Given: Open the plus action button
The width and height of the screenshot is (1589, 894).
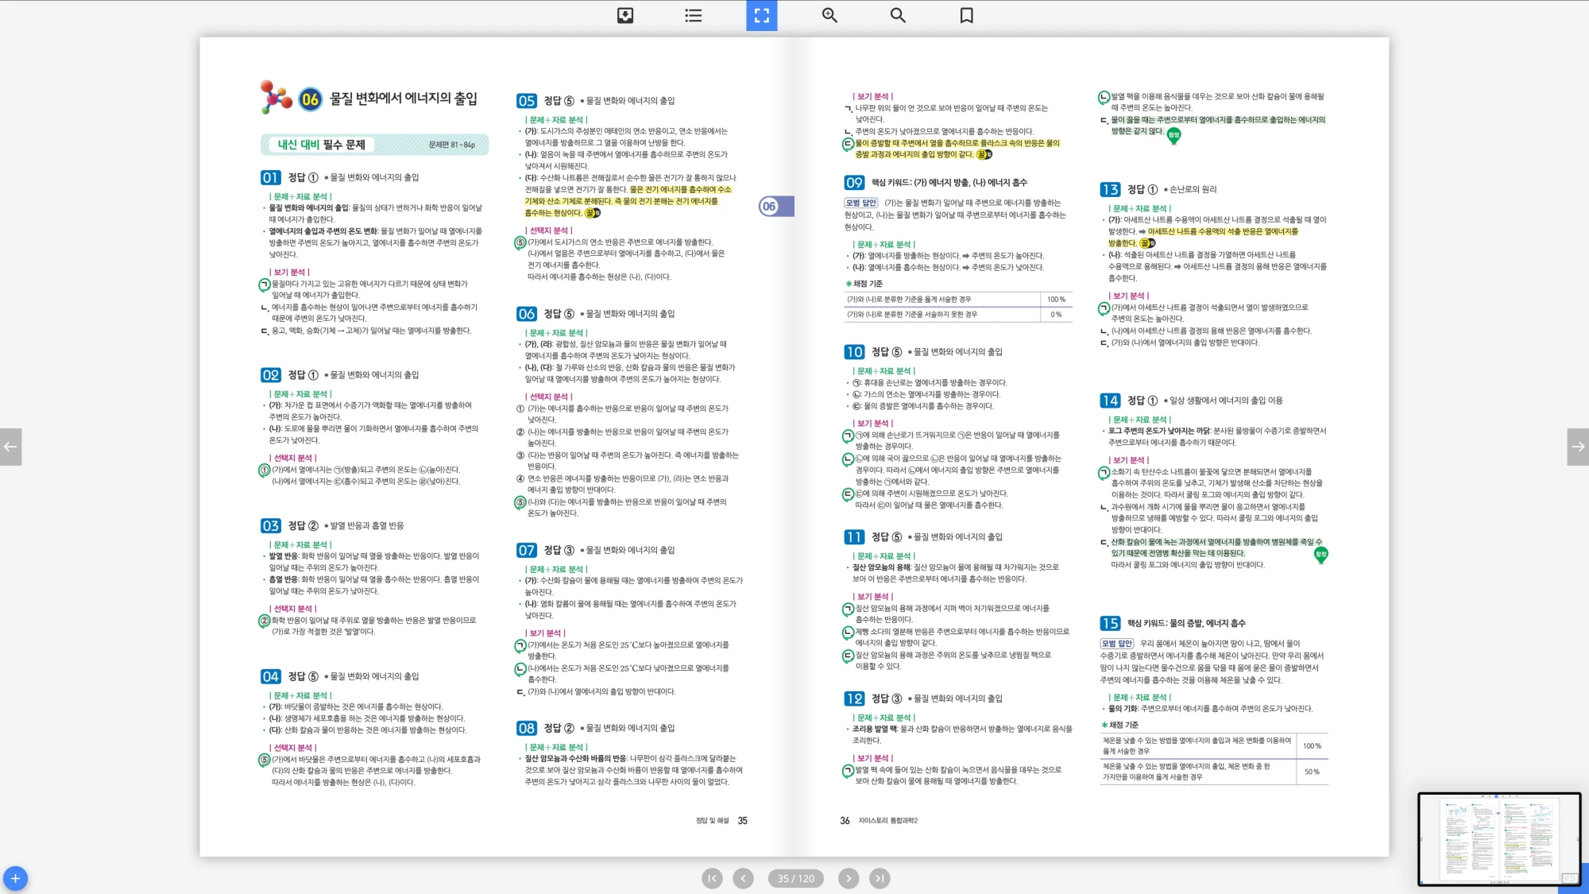Looking at the screenshot, I should 16,878.
